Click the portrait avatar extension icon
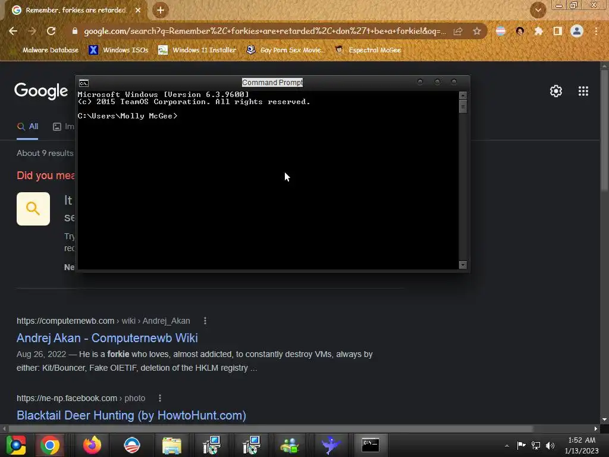The height and width of the screenshot is (457, 609). (520, 31)
